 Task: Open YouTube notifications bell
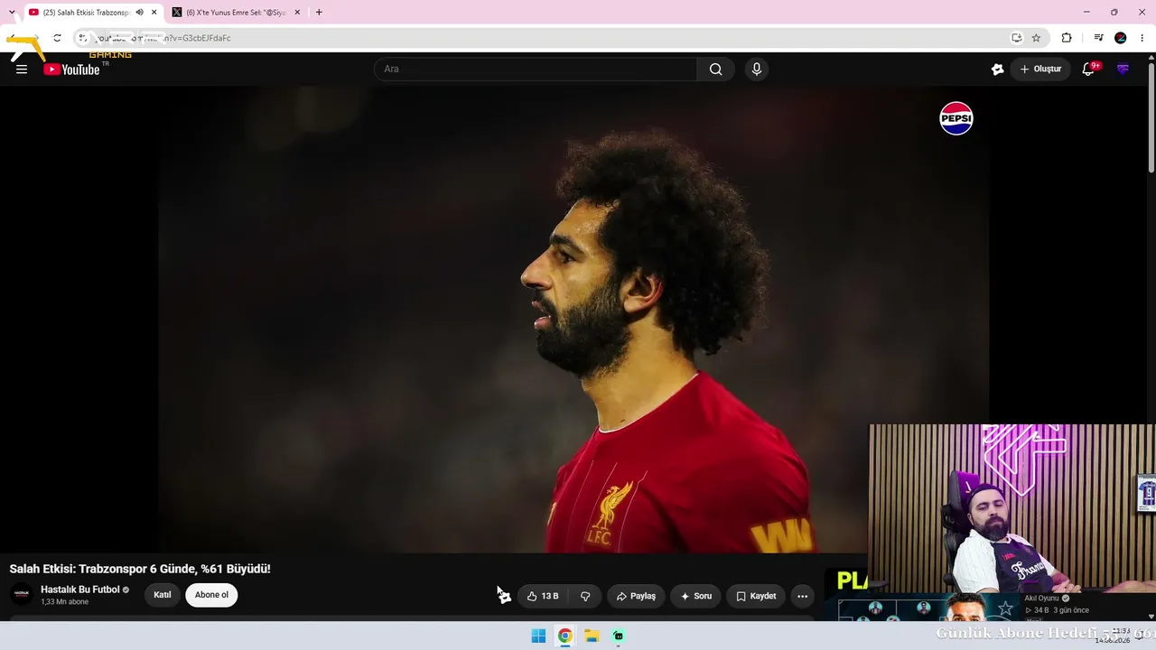pos(1088,70)
